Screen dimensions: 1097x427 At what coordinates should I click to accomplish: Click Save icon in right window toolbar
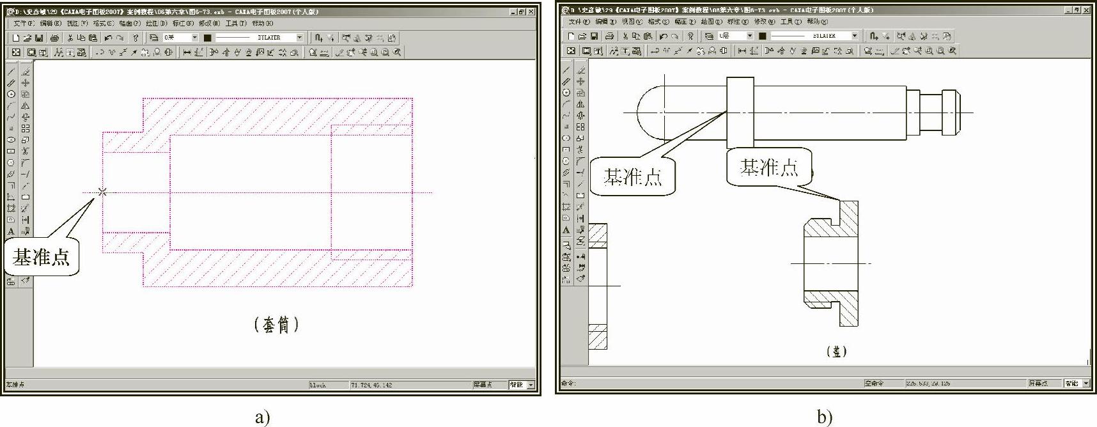[595, 36]
